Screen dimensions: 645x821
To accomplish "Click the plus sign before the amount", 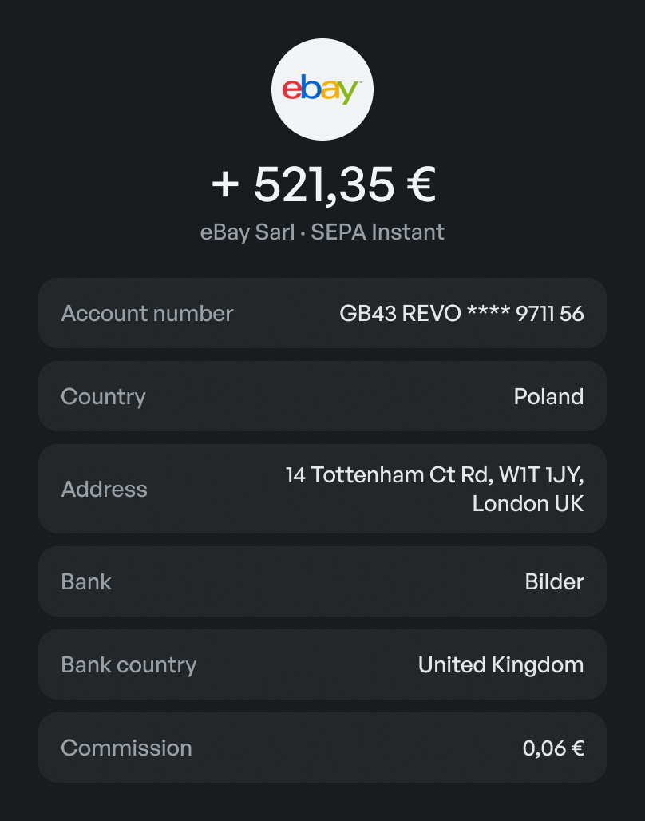I will coord(226,185).
